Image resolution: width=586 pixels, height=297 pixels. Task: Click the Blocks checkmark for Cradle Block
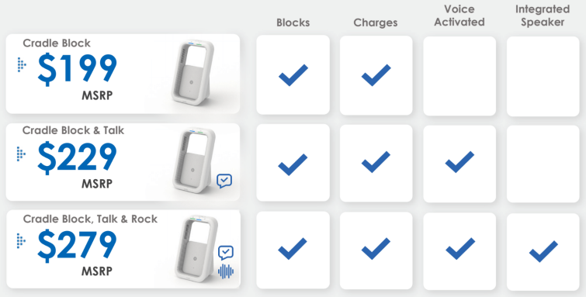pyautogui.click(x=293, y=75)
